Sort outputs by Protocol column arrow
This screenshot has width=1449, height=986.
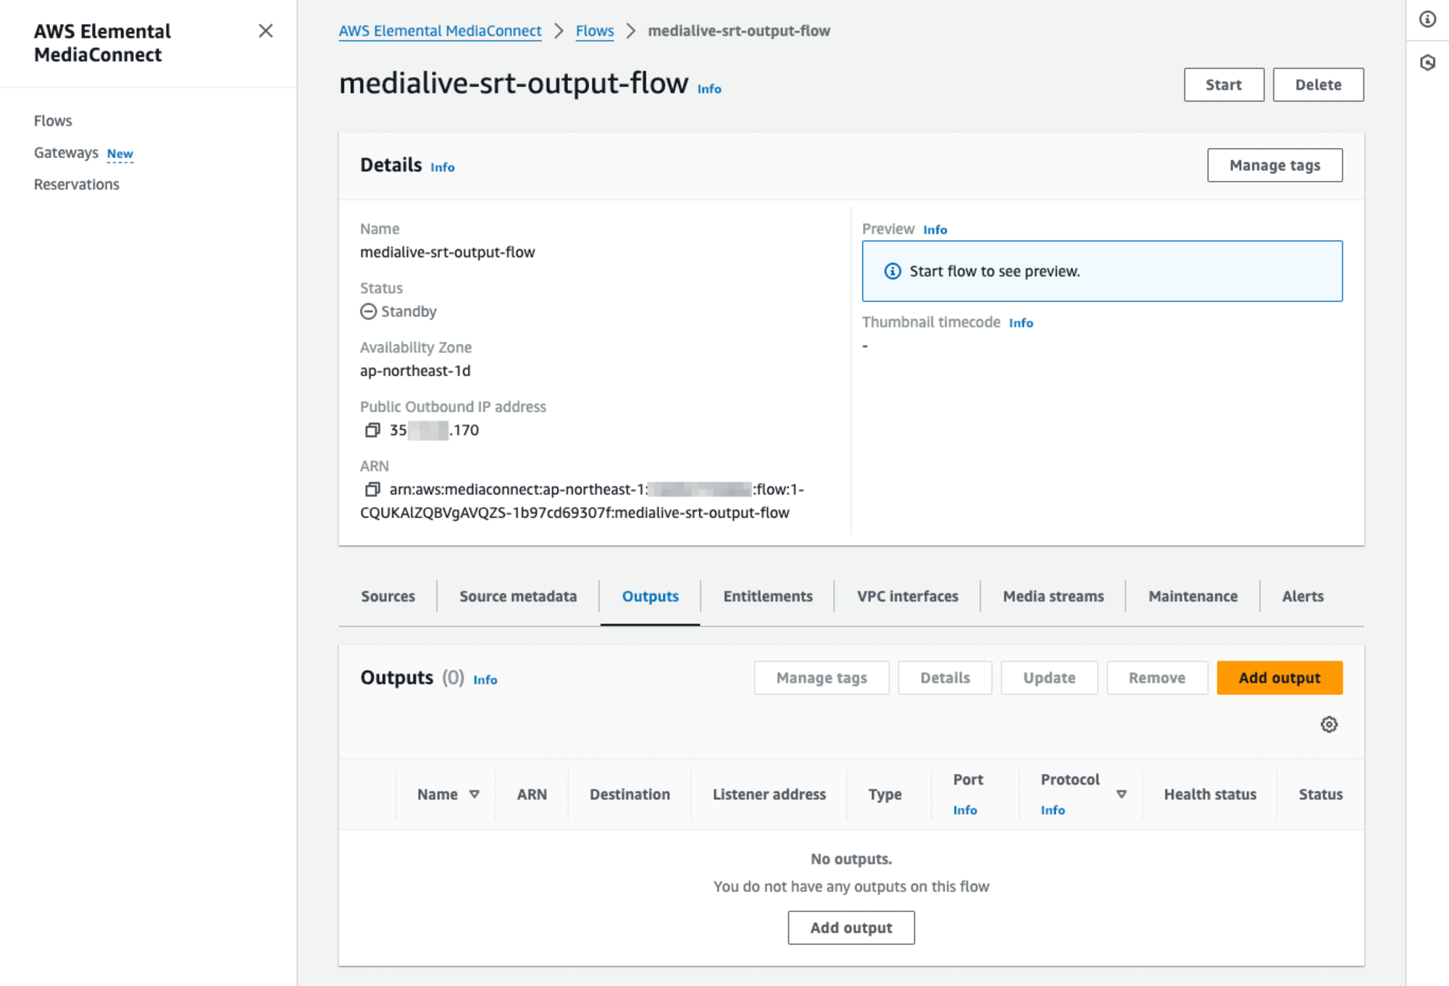point(1122,794)
